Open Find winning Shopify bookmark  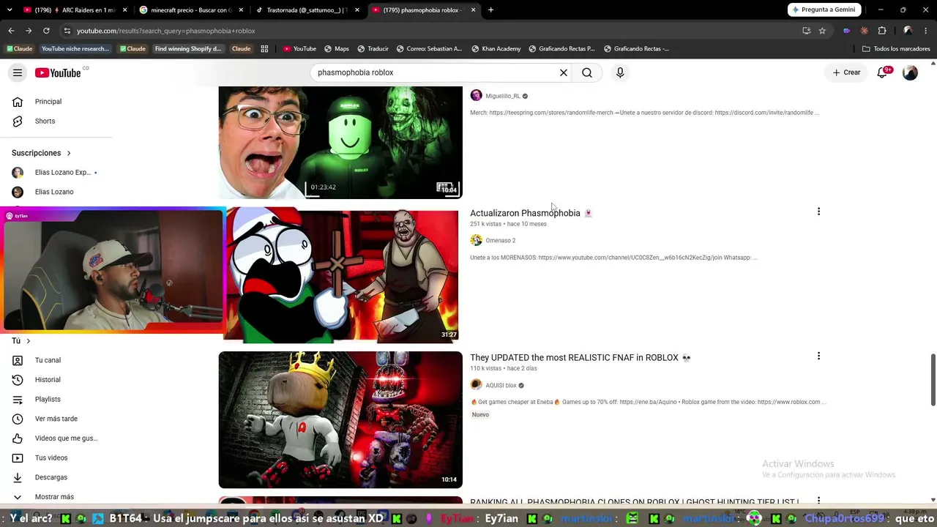click(187, 49)
